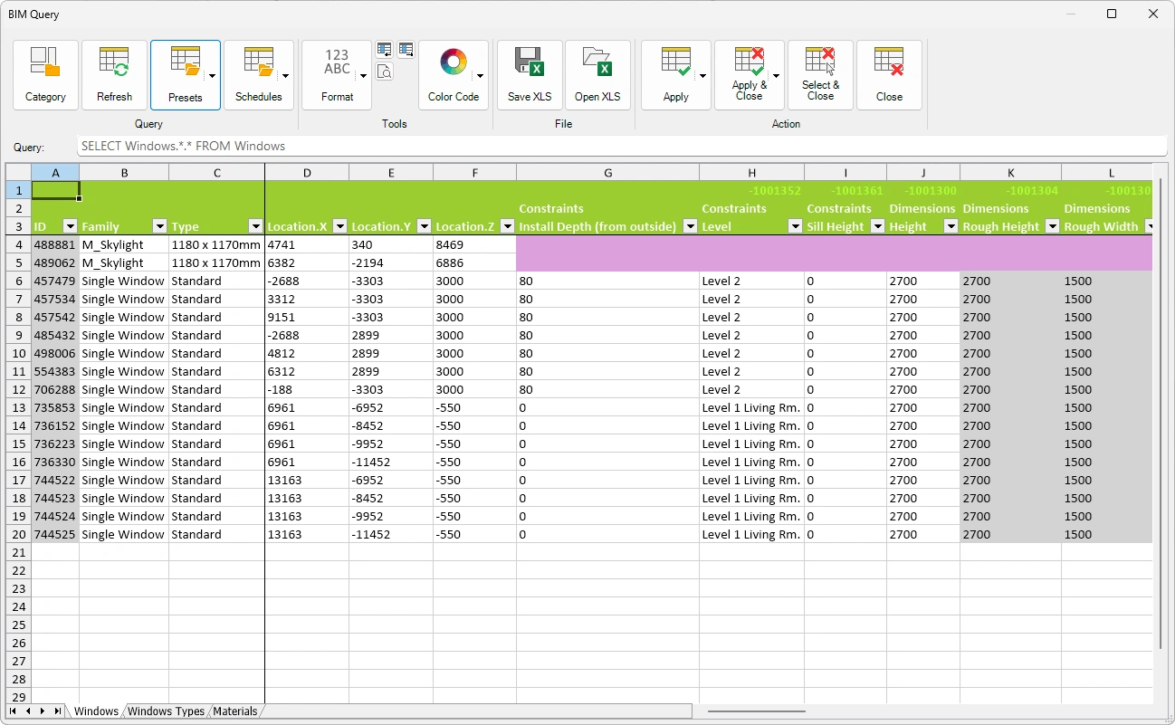Select ID cell 457479
This screenshot has height=725, width=1175.
[55, 281]
